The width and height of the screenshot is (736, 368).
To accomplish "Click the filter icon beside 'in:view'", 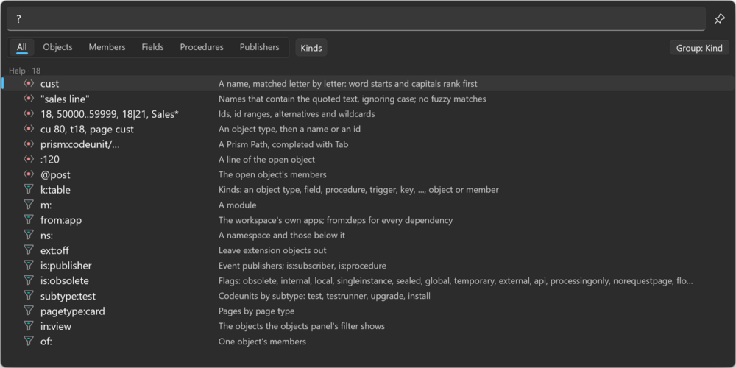I will 29,326.
